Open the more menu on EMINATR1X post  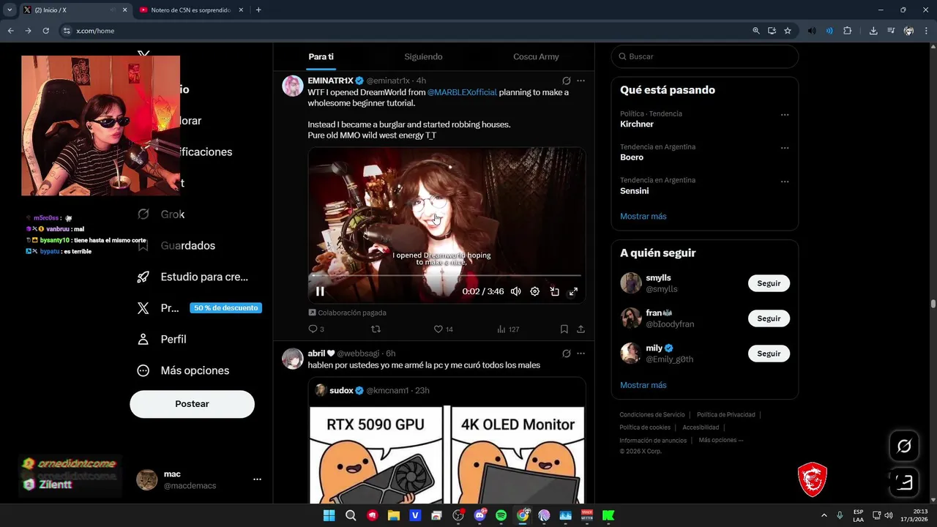[x=581, y=81]
